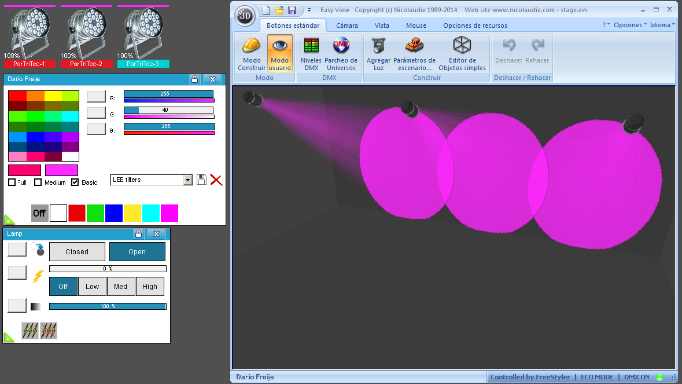Expand the LEE filters dropdown

pyautogui.click(x=187, y=180)
